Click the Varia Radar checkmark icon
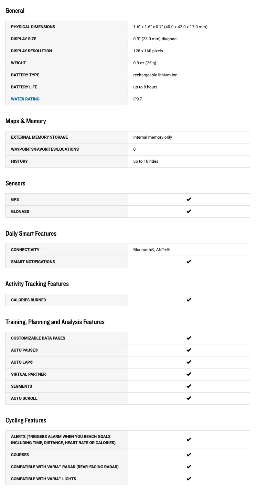 coord(189,467)
